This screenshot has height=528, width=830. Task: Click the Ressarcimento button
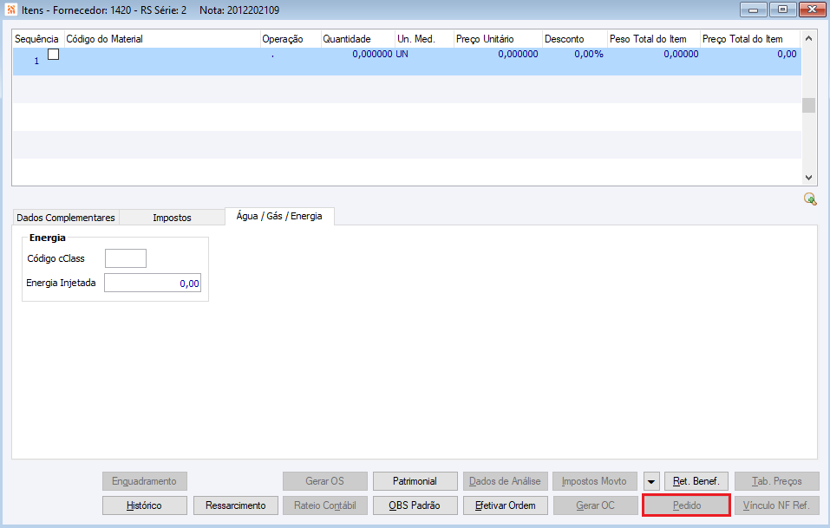pos(236,505)
